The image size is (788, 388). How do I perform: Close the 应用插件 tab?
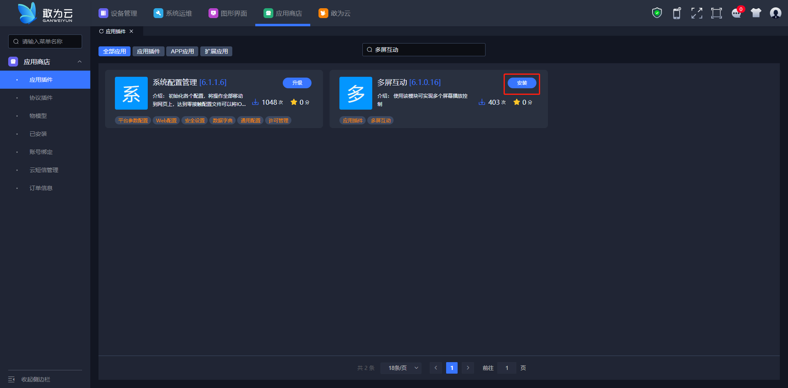131,31
